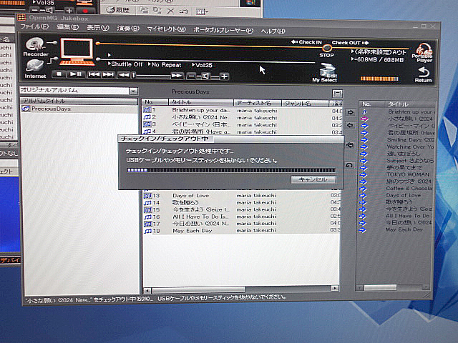The width and height of the screenshot is (458, 343).
Task: Sort by ジャンル名 column header
Action: (306, 104)
